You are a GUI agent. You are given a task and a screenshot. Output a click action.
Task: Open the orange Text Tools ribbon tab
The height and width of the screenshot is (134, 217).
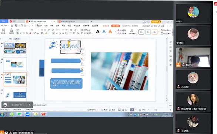[x=116, y=26]
